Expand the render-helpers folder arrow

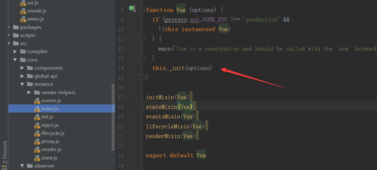(x=29, y=92)
